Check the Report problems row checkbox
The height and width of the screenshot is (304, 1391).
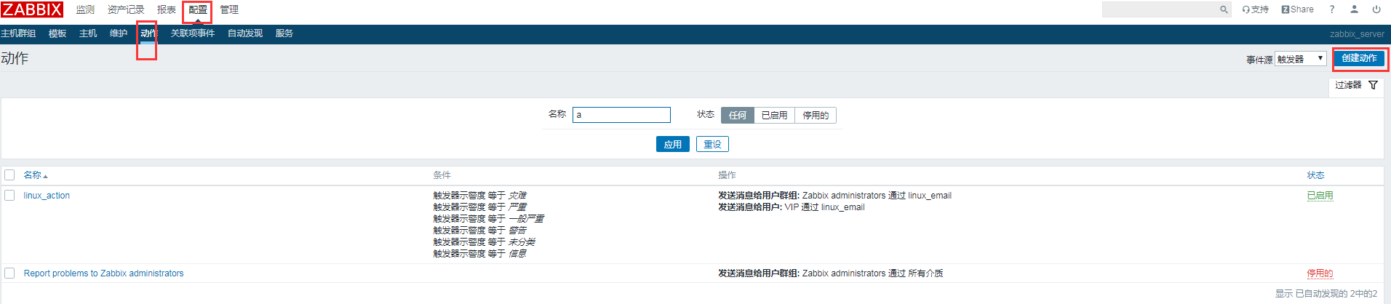point(9,273)
